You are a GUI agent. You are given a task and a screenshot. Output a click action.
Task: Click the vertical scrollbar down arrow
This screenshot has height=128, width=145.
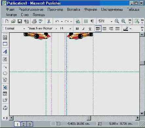[142, 114]
